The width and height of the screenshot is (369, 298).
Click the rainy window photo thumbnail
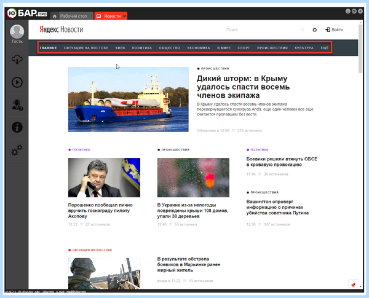point(193,178)
